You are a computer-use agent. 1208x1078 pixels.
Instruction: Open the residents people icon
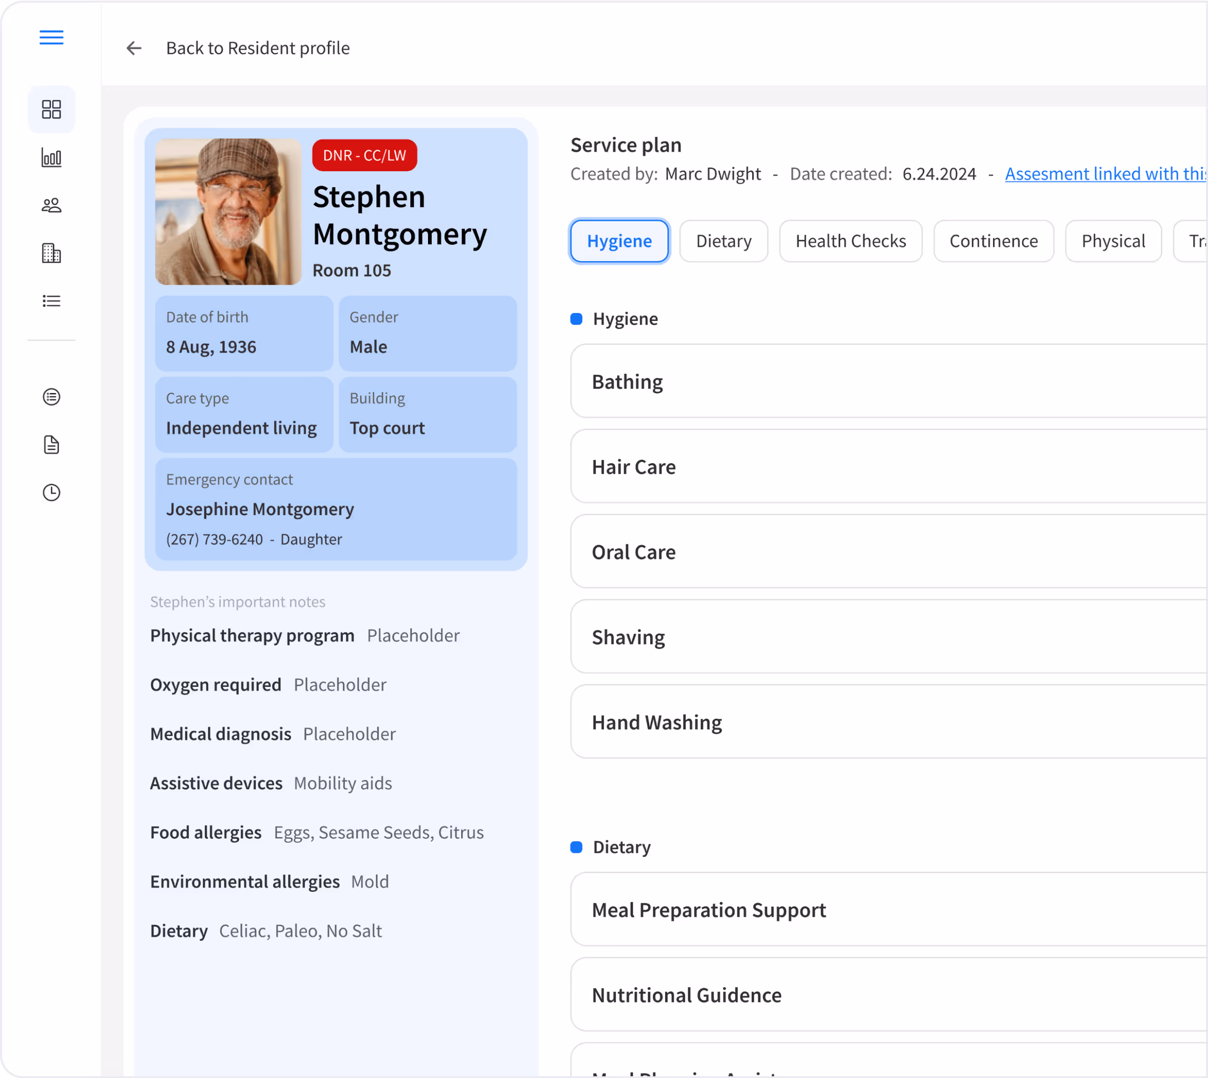(51, 205)
